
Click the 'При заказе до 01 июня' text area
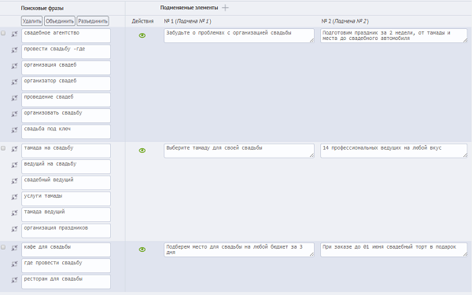coord(394,249)
